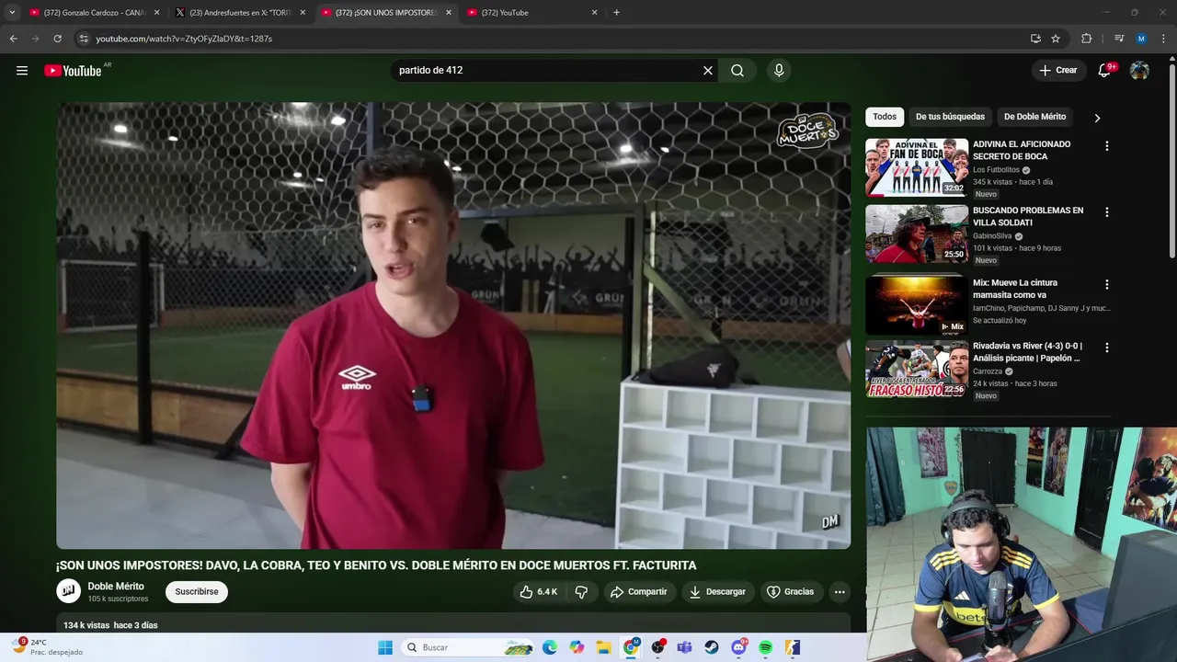The width and height of the screenshot is (1177, 662).
Task: Install app using the address bar install icon
Action: (1035, 39)
